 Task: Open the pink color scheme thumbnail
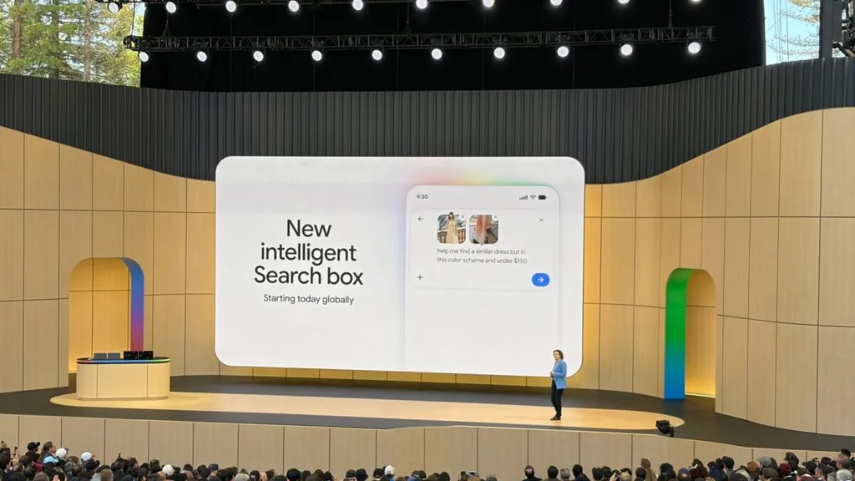pyautogui.click(x=483, y=229)
